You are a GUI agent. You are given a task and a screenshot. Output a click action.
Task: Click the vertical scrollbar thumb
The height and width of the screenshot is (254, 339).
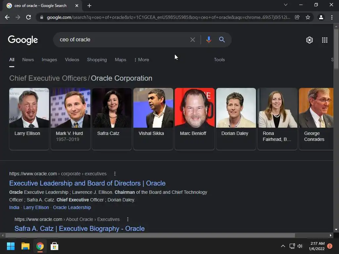coord(336,49)
